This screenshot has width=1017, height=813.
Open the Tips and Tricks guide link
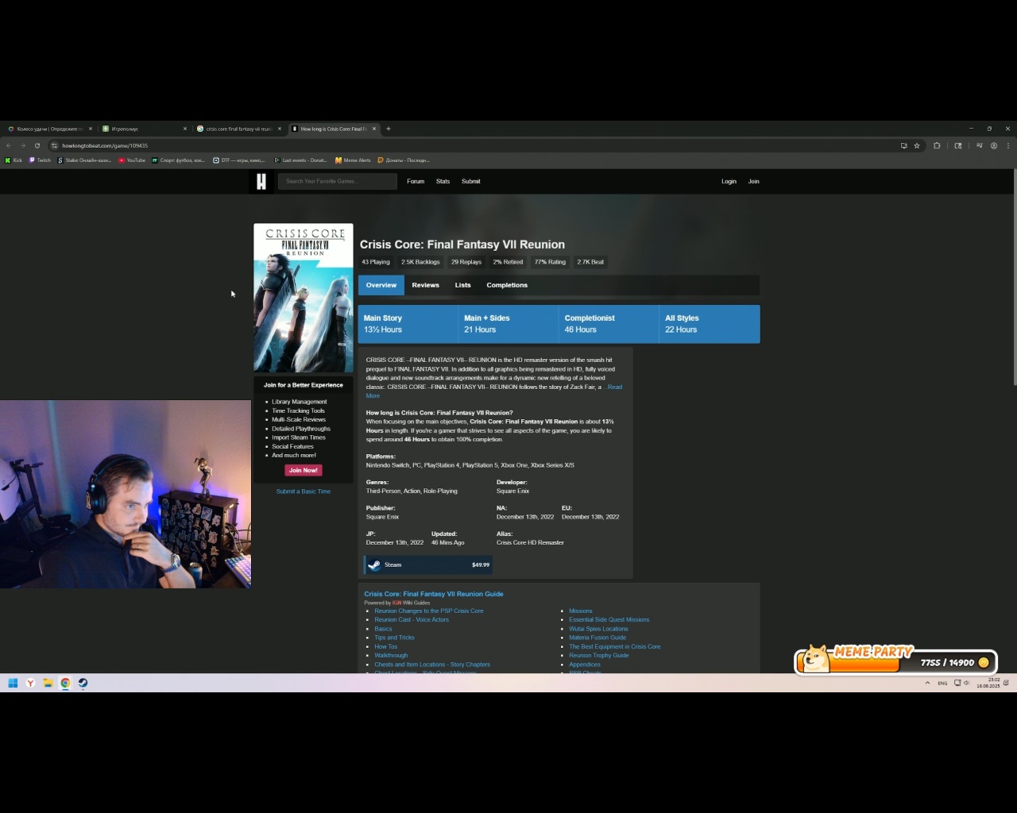click(x=394, y=638)
